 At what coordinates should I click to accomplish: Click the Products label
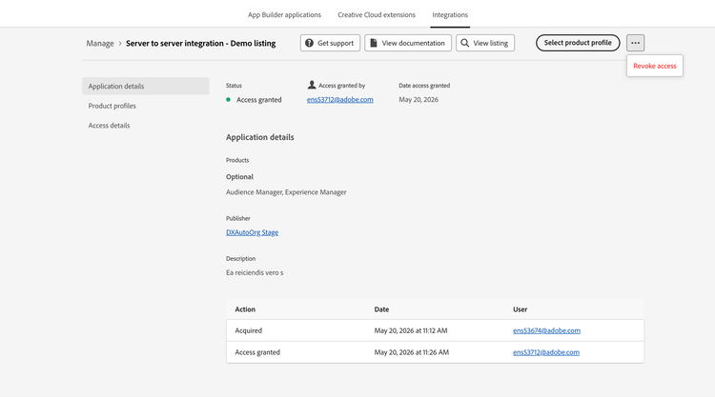tap(237, 160)
